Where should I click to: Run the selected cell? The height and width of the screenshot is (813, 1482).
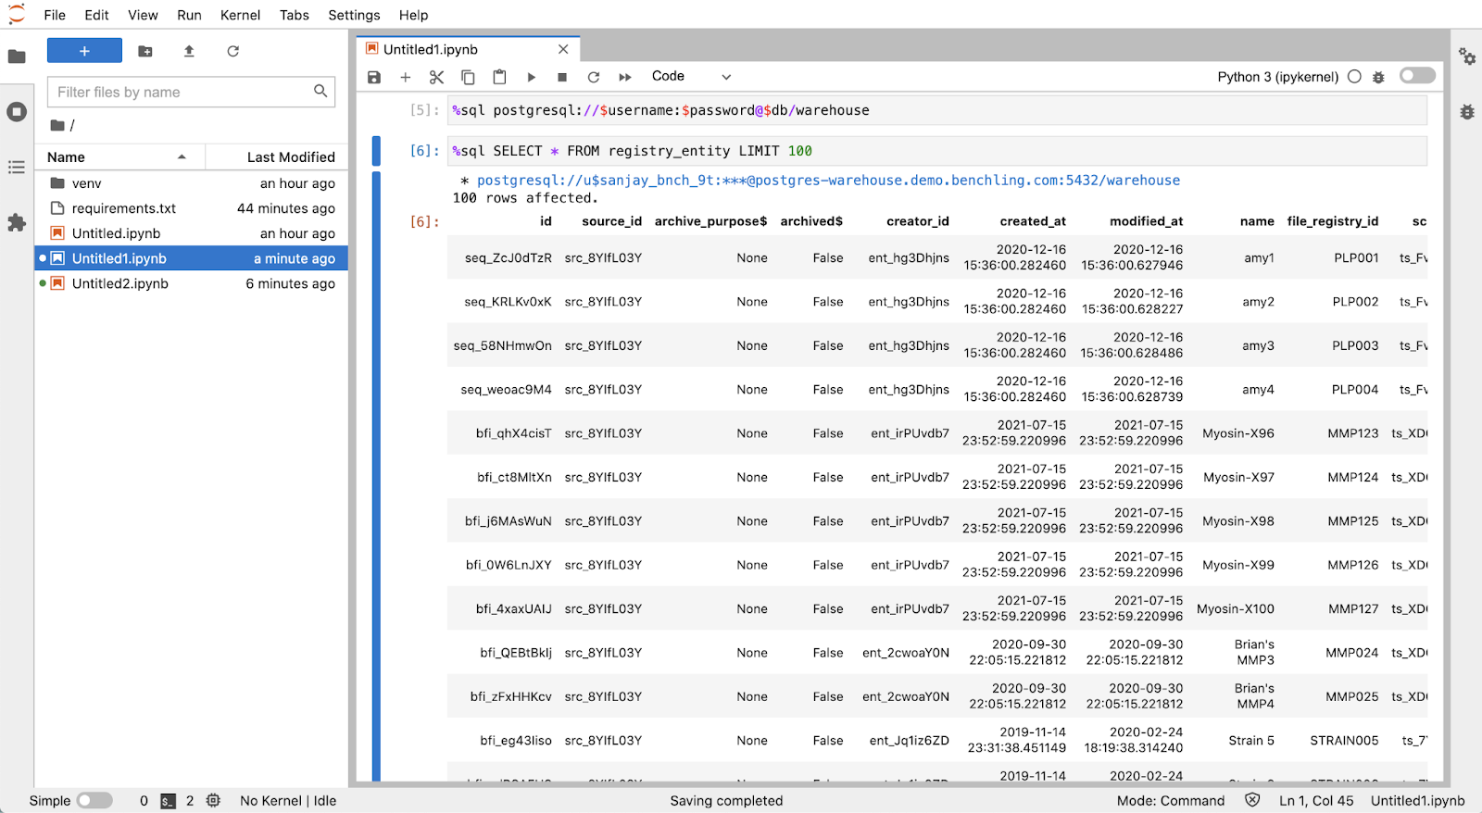click(x=531, y=77)
